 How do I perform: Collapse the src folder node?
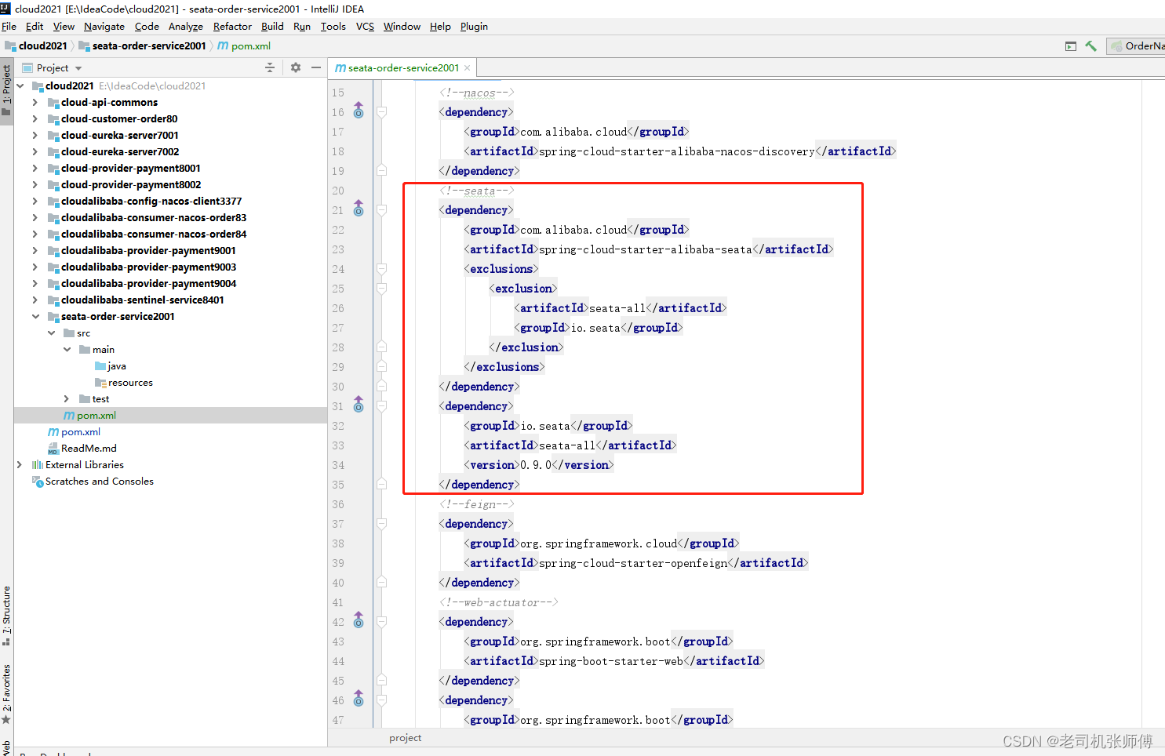[x=51, y=333]
